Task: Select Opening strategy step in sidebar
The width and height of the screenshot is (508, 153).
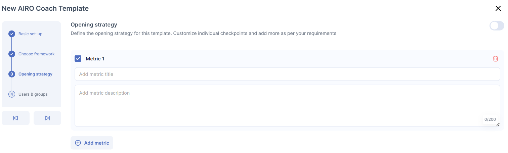Action: click(x=35, y=74)
